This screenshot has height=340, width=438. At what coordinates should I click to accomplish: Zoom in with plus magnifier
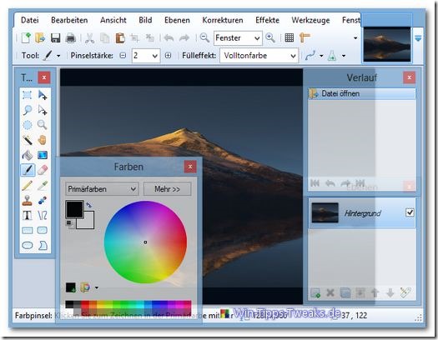(x=270, y=37)
